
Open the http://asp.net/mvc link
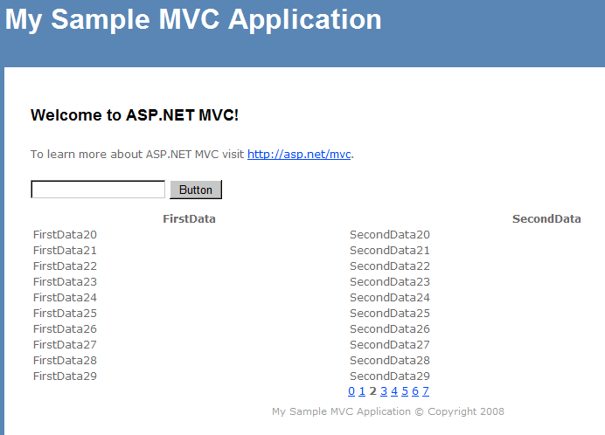click(x=299, y=155)
